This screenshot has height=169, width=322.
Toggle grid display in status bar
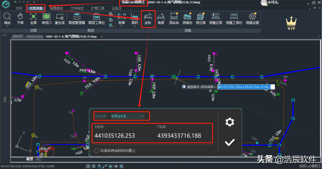(x=94, y=166)
